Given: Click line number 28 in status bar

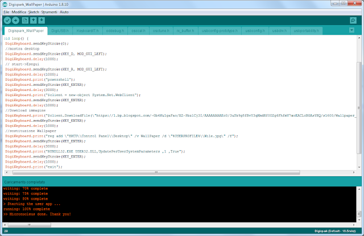Looking at the screenshot, I should point(6,231).
